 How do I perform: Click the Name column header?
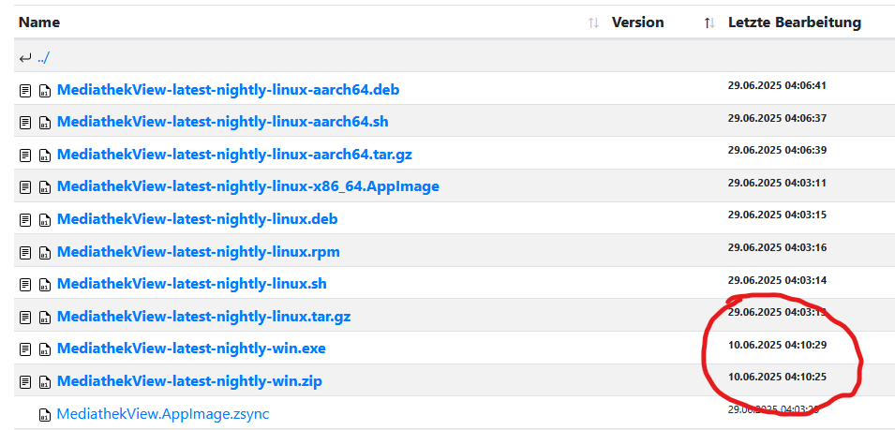39,22
